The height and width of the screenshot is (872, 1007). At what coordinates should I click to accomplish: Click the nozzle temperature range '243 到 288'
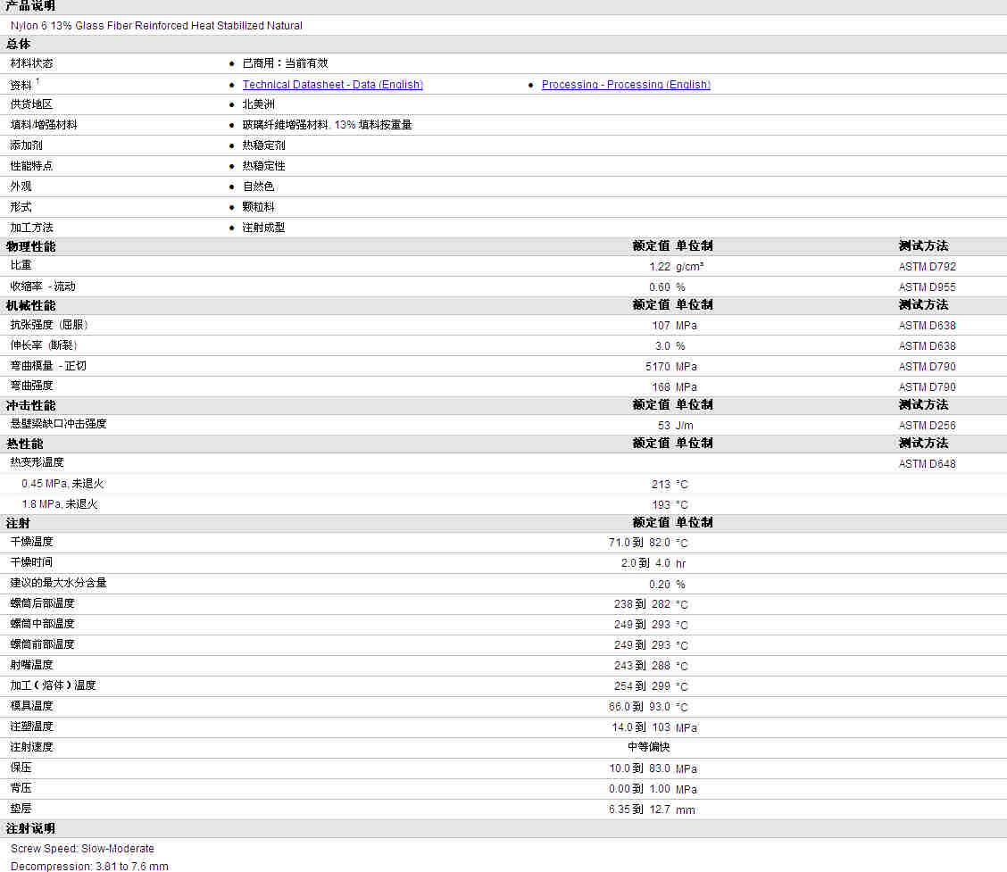click(x=642, y=666)
